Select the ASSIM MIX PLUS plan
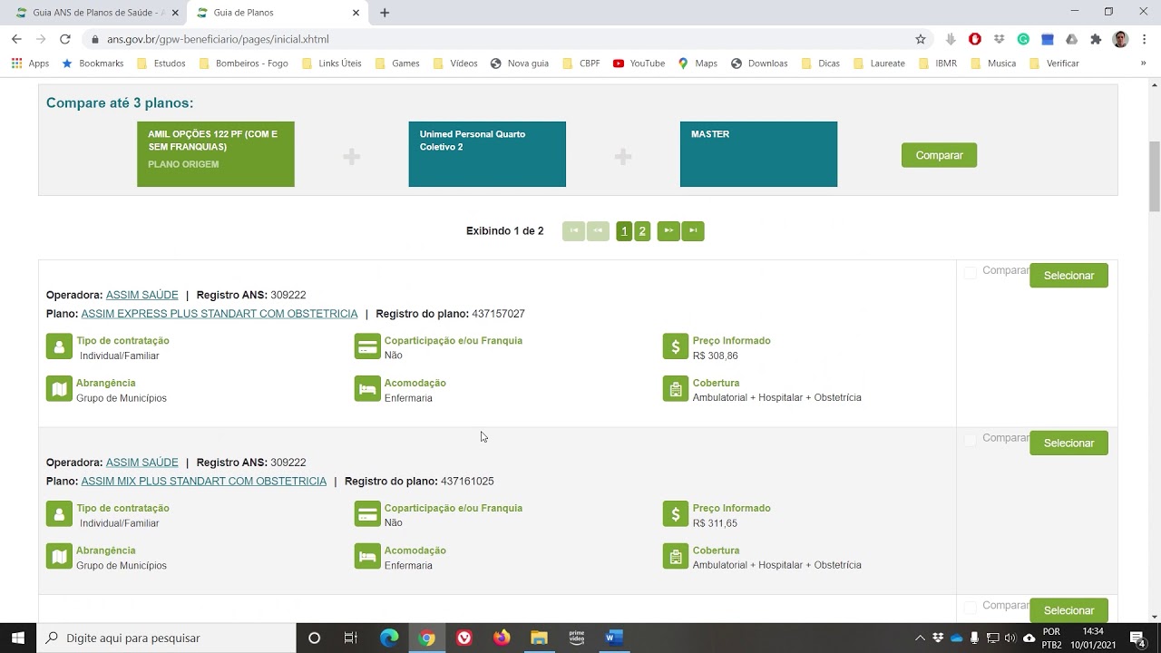Viewport: 1161px width, 653px height. tap(1068, 443)
